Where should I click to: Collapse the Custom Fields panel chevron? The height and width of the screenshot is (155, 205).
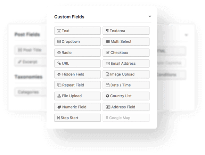pos(150,16)
